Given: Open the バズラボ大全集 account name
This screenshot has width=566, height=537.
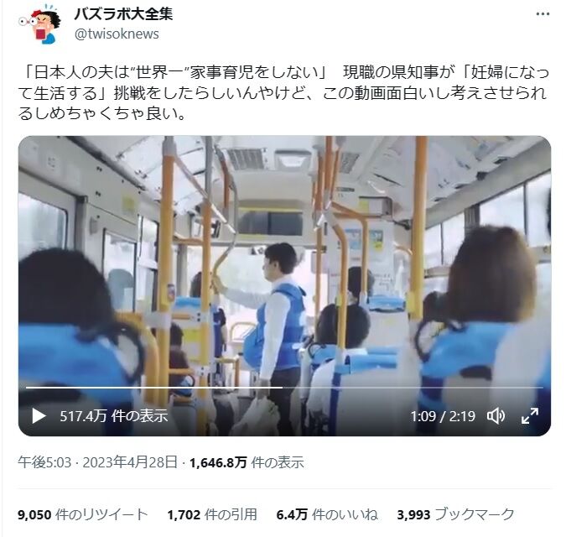Looking at the screenshot, I should pyautogui.click(x=123, y=14).
